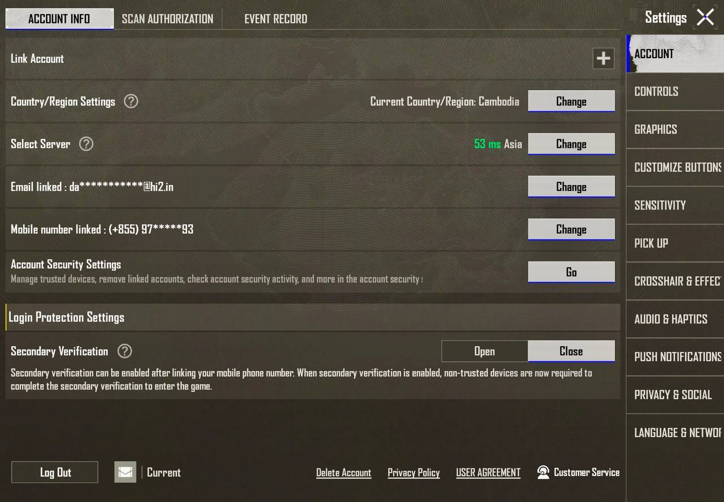Open the Privacy Policy link
724x502 pixels.
pos(413,473)
